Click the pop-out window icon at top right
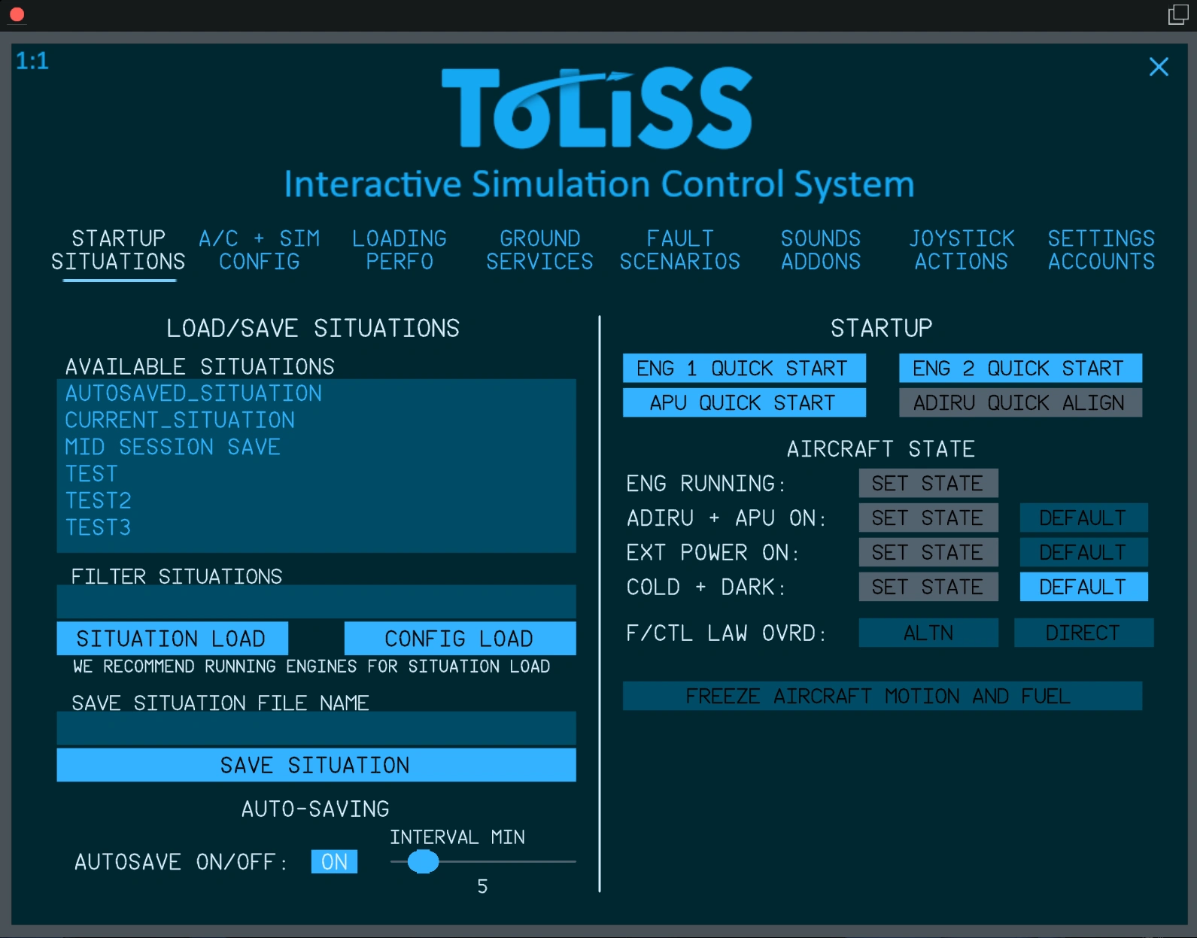Viewport: 1197px width, 938px height. coord(1177,14)
